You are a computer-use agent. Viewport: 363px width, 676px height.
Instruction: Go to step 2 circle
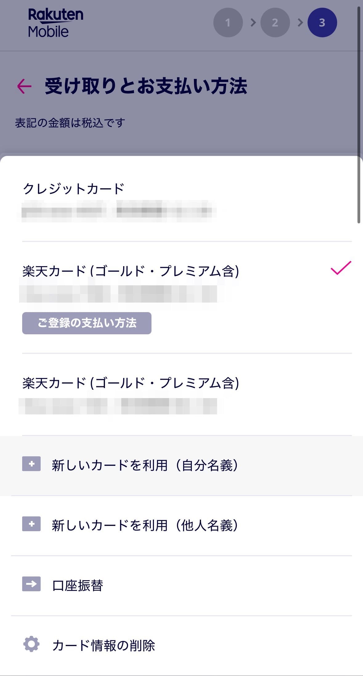tap(275, 22)
